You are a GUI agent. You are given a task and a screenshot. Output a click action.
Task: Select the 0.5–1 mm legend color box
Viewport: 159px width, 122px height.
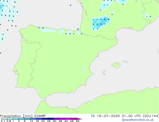pos(10,119)
